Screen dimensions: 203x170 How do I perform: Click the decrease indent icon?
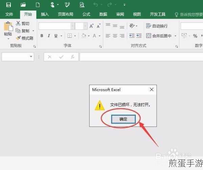pyautogui.click(x=132, y=36)
